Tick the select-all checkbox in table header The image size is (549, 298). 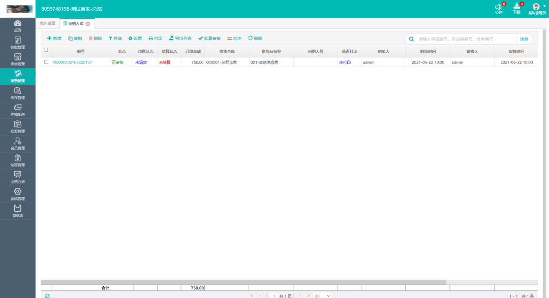click(x=46, y=50)
